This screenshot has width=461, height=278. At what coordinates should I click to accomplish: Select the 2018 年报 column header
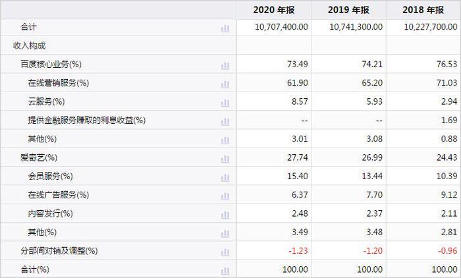click(423, 10)
